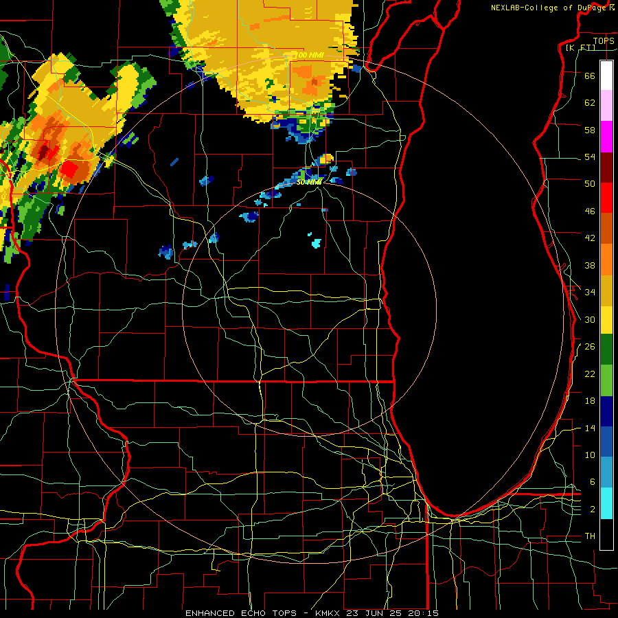Click the "KMKX" radar site identifier

tap(327, 613)
